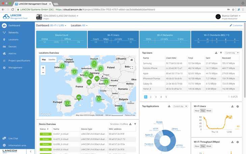Image resolution: width=246 pixels, height=154 pixels.
Task: Select the LANCOM Management Cloud browser tab
Action: tap(33, 4)
